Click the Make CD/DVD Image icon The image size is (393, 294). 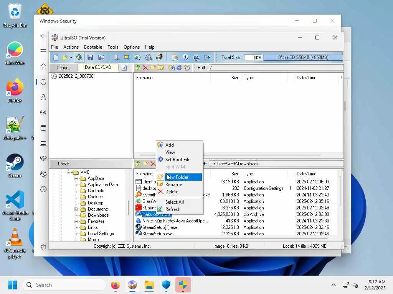click(x=116, y=57)
